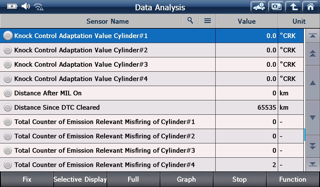The height and width of the screenshot is (187, 320).
Task: Move up one row with up arrow
Action: point(312,83)
